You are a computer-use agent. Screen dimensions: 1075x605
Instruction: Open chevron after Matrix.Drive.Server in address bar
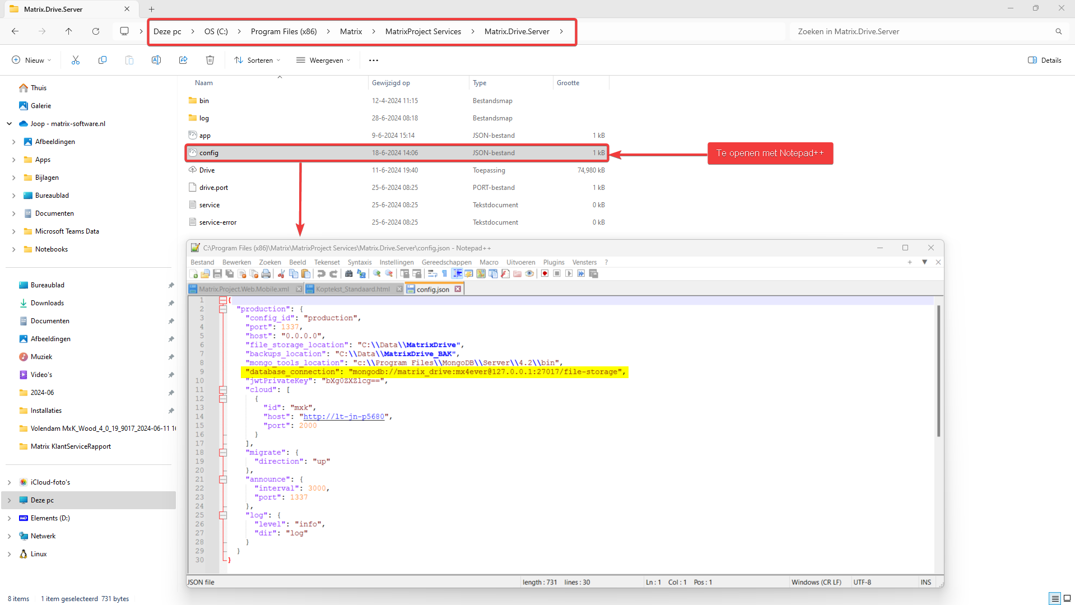561,31
